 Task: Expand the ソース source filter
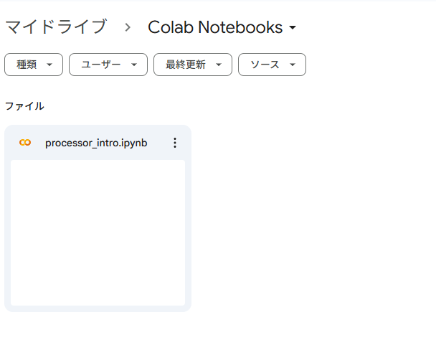click(x=272, y=65)
